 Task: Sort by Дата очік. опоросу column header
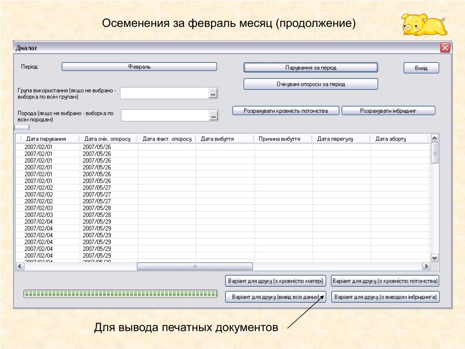108,139
